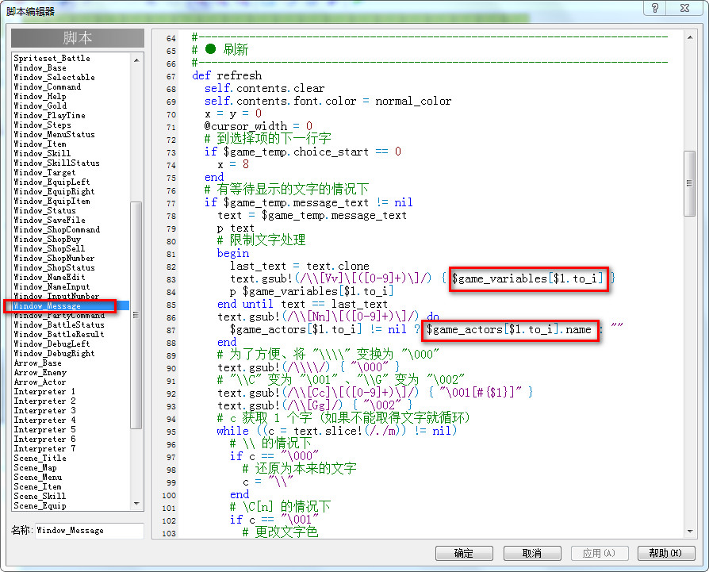Click the script list scroll-down arrow

tap(136, 504)
